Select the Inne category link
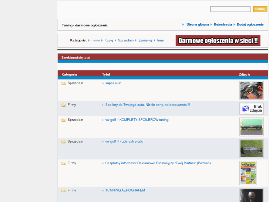 click(x=161, y=40)
